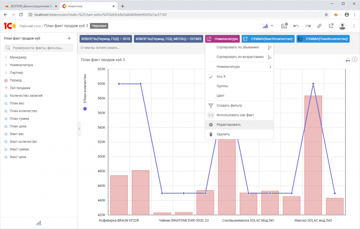Image resolution: width=360 pixels, height=229 pixels.
Task: Click the СУММА(ПланКоличество) chip
Action: 323,39
